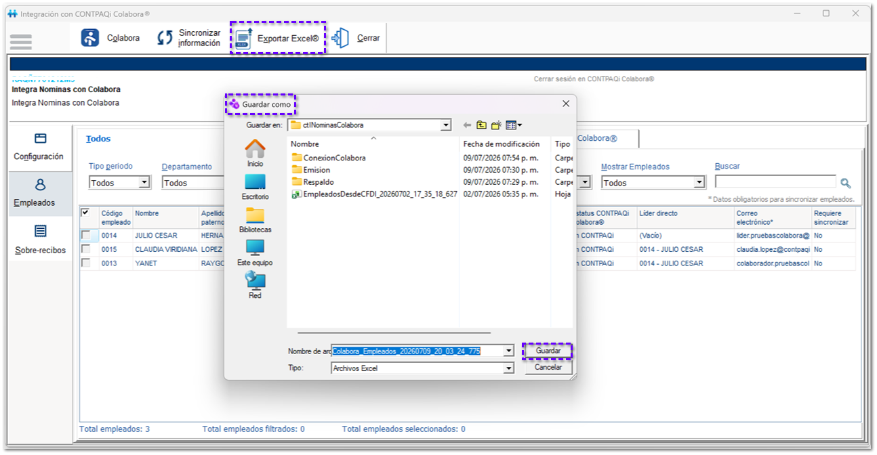Select the Inicio shortcut icon
877x455 pixels.
(255, 148)
